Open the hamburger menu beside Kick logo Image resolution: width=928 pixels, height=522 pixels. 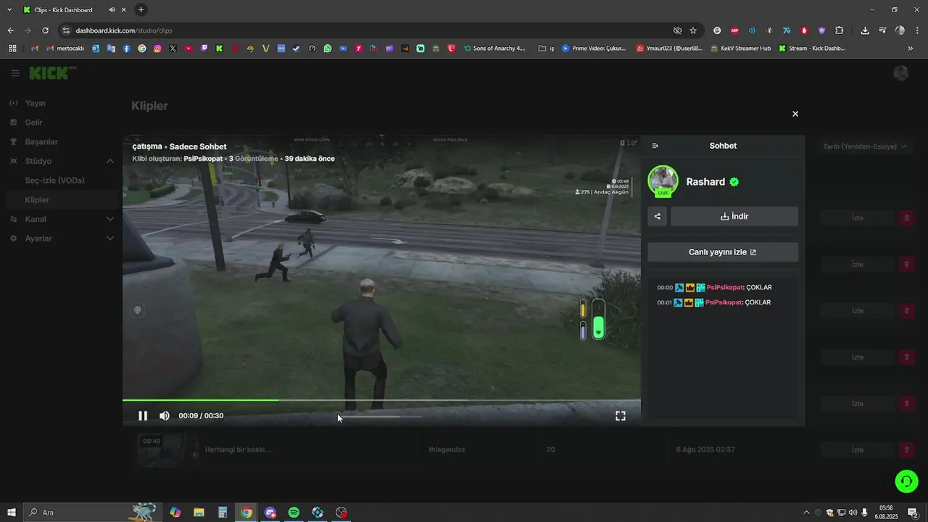coord(15,73)
